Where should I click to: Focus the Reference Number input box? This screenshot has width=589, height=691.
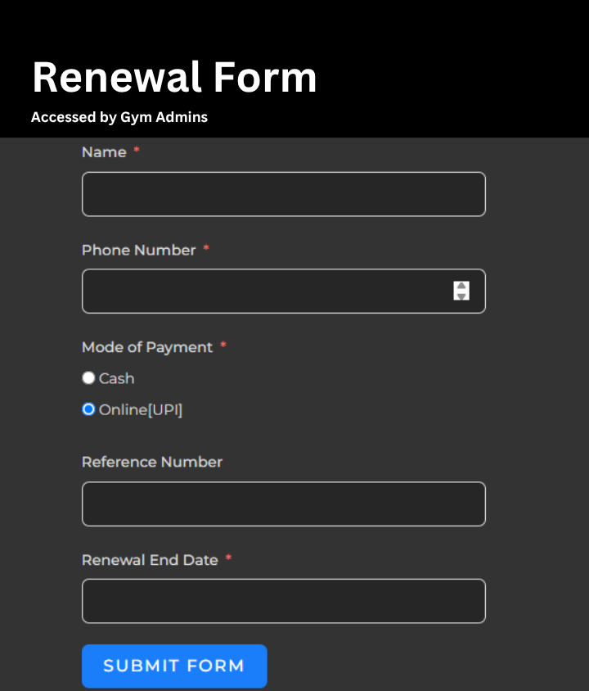click(283, 504)
